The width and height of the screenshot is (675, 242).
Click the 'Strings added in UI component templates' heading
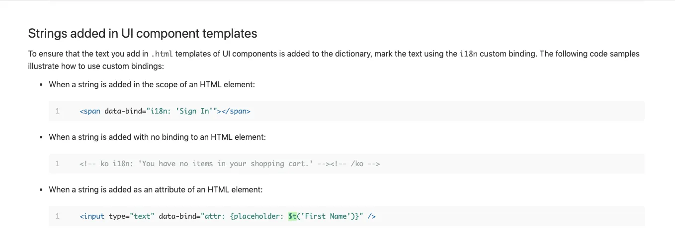(143, 34)
